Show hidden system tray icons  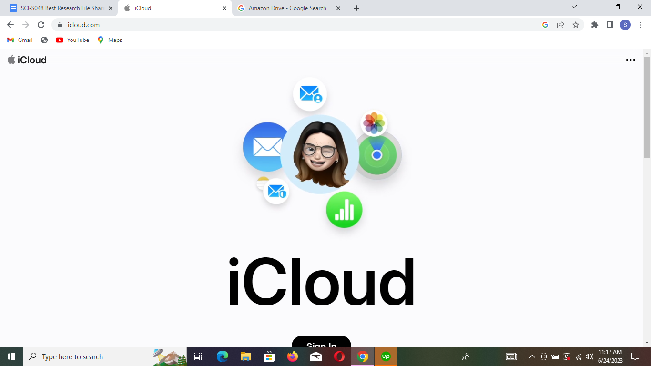532,356
